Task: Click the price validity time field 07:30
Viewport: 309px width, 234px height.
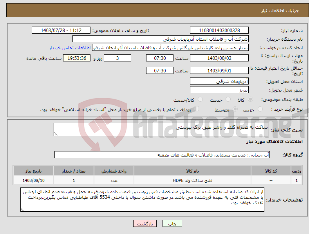Action: coord(160,70)
